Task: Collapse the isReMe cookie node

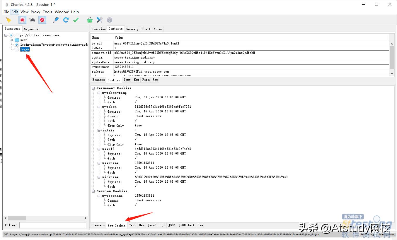Action: point(99,130)
